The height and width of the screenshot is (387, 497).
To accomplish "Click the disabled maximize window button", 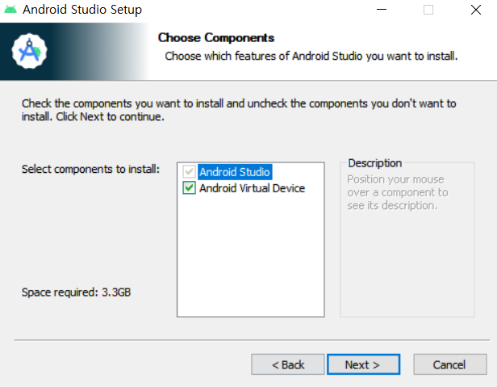I will (428, 10).
